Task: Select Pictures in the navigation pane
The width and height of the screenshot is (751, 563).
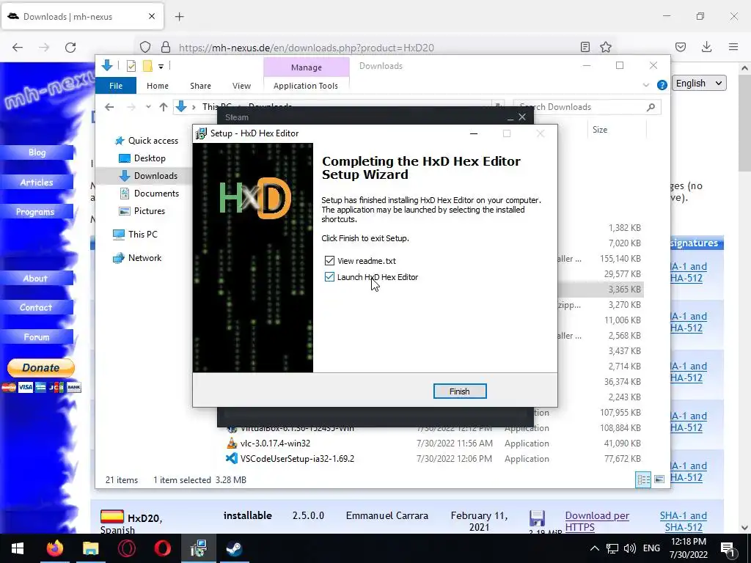Action: (x=142, y=211)
